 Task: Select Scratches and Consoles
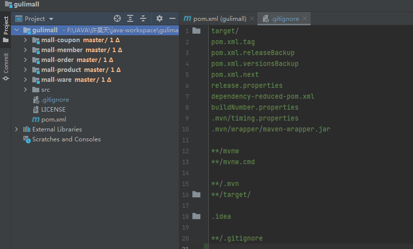(95, 139)
